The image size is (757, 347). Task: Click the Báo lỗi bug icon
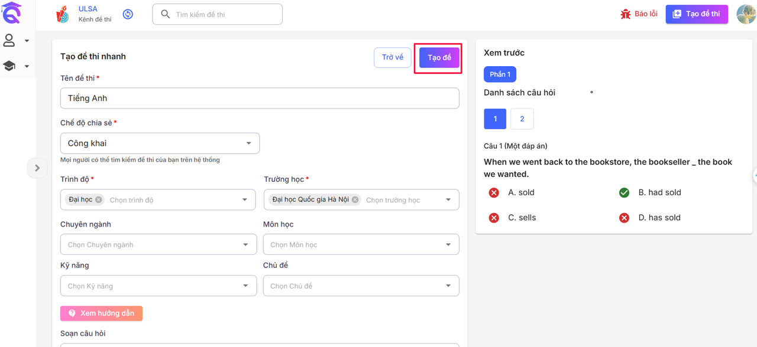(x=625, y=14)
